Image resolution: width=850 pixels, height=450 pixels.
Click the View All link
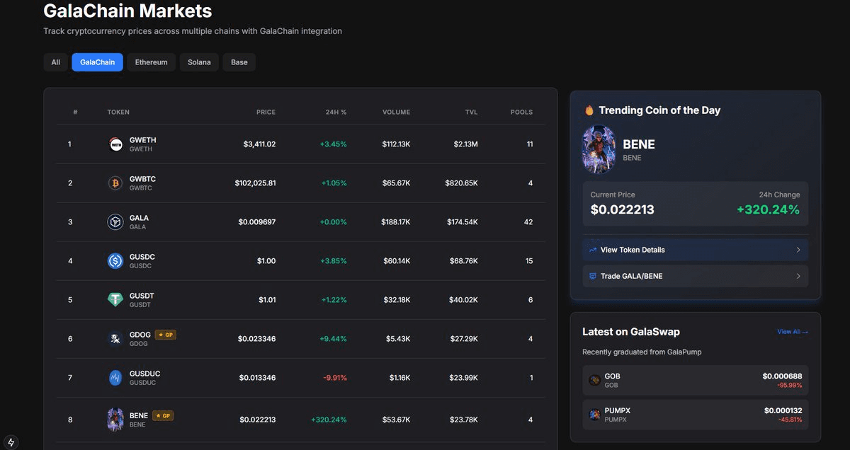[791, 331]
